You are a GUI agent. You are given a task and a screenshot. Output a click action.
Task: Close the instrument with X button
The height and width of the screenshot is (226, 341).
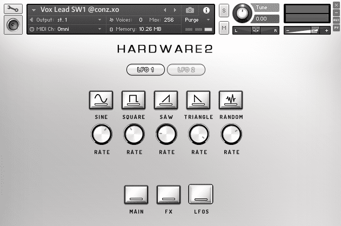pyautogui.click(x=337, y=5)
